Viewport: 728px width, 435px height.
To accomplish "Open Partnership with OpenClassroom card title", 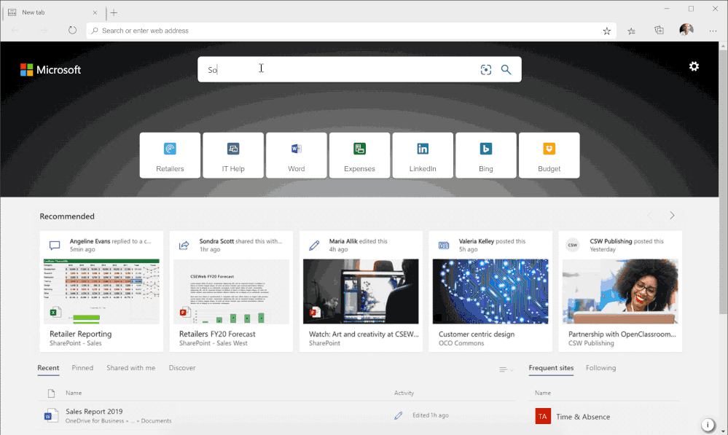I will pos(622,334).
